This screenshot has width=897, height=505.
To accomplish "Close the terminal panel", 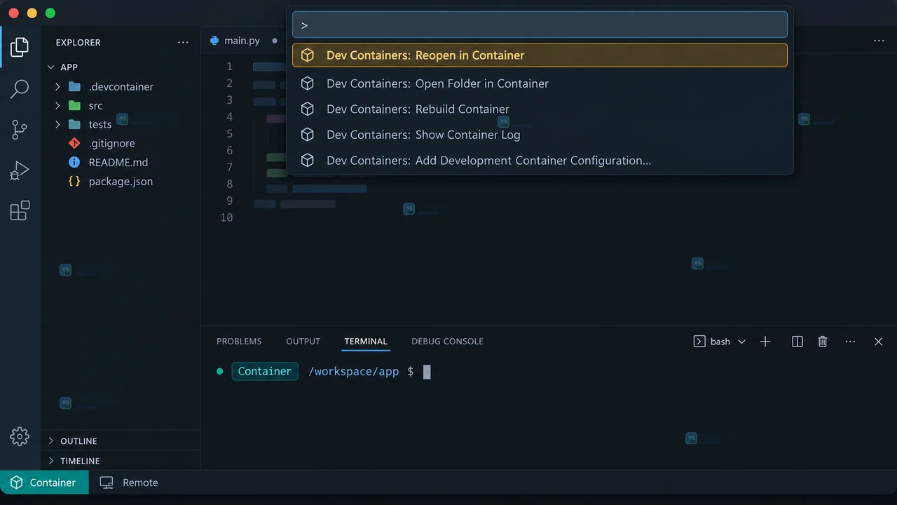I will [x=878, y=342].
